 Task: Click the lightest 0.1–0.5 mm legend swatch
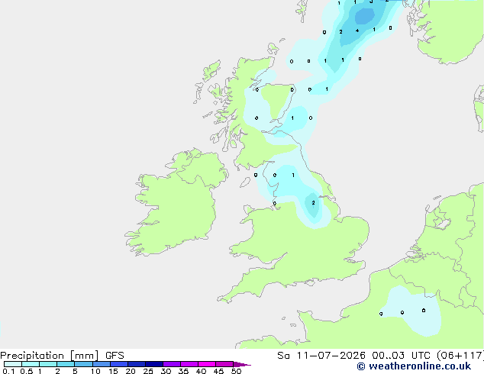pyautogui.click(x=13, y=364)
